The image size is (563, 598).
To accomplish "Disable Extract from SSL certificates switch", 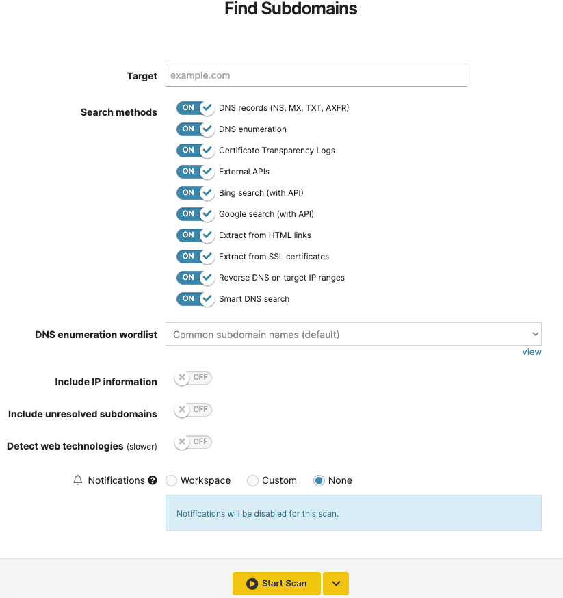I will point(196,257).
